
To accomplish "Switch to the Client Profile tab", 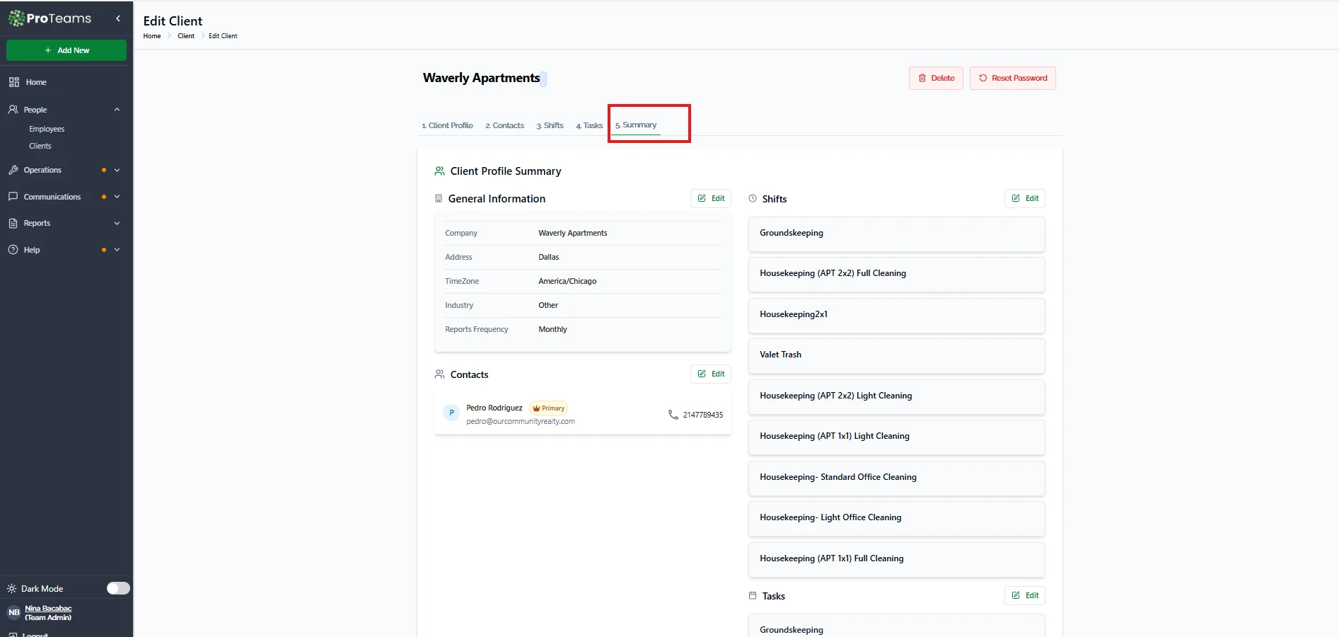I will [447, 125].
